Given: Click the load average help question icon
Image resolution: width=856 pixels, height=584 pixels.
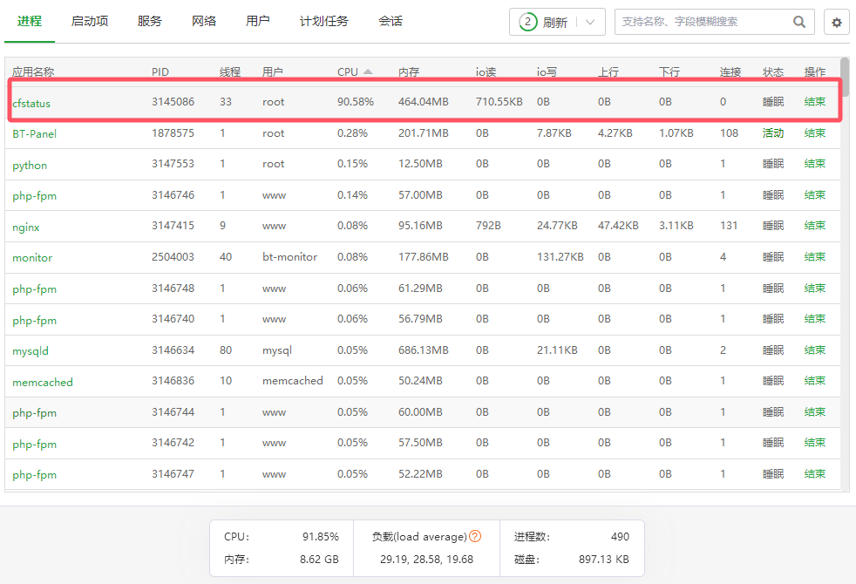Looking at the screenshot, I should [475, 536].
